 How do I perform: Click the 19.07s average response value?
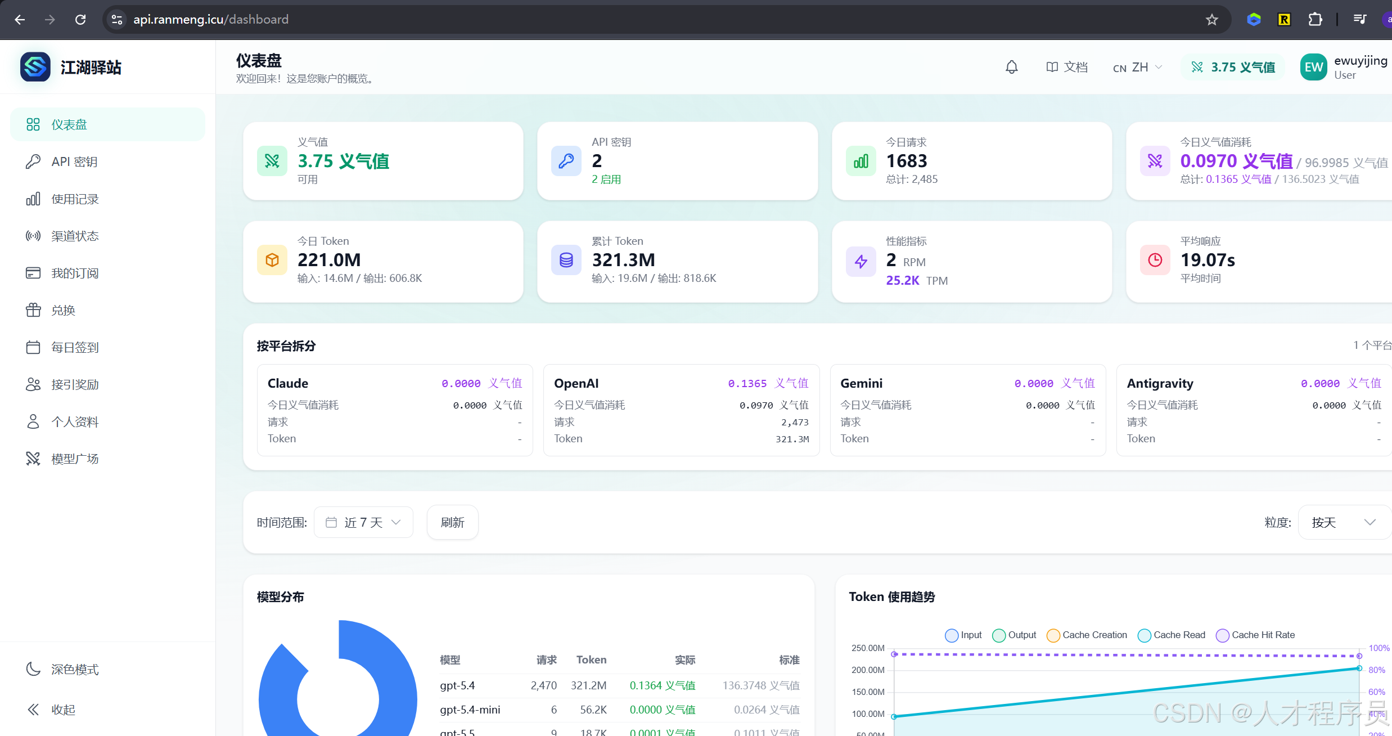click(x=1208, y=260)
